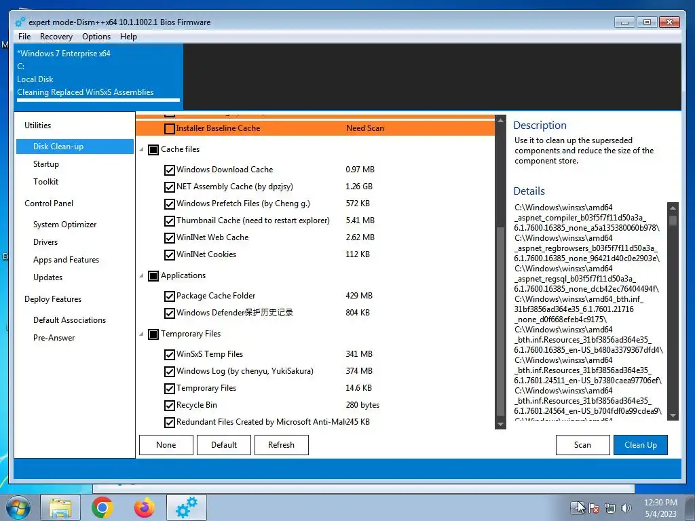
Task: Open the Recovery menu
Action: [x=56, y=37]
